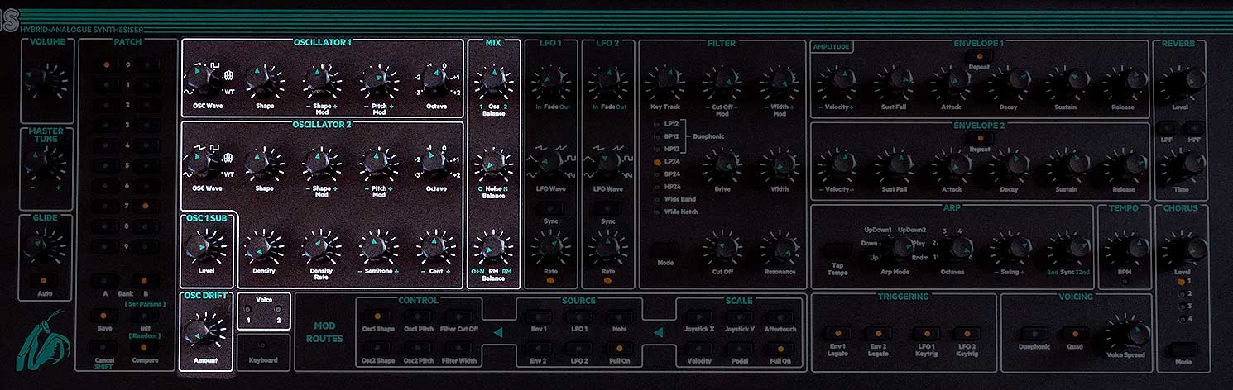Hit the Compare button in Patch section
The image size is (1233, 390).
144,347
